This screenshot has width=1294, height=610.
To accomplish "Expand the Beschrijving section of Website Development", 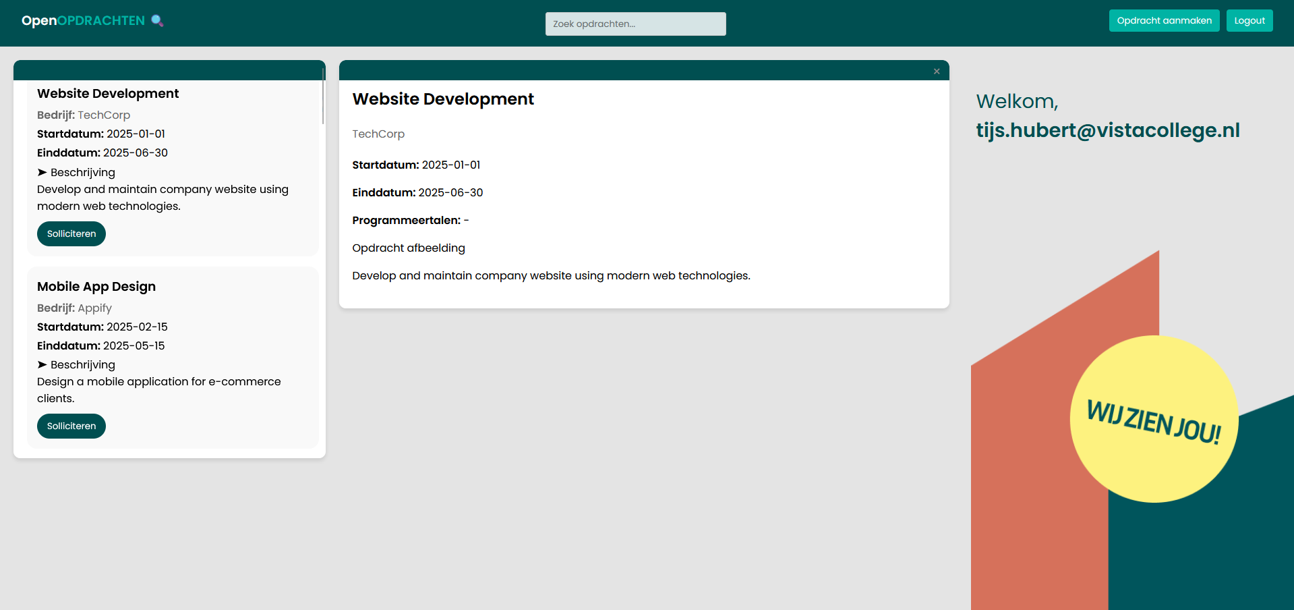I will [x=76, y=172].
